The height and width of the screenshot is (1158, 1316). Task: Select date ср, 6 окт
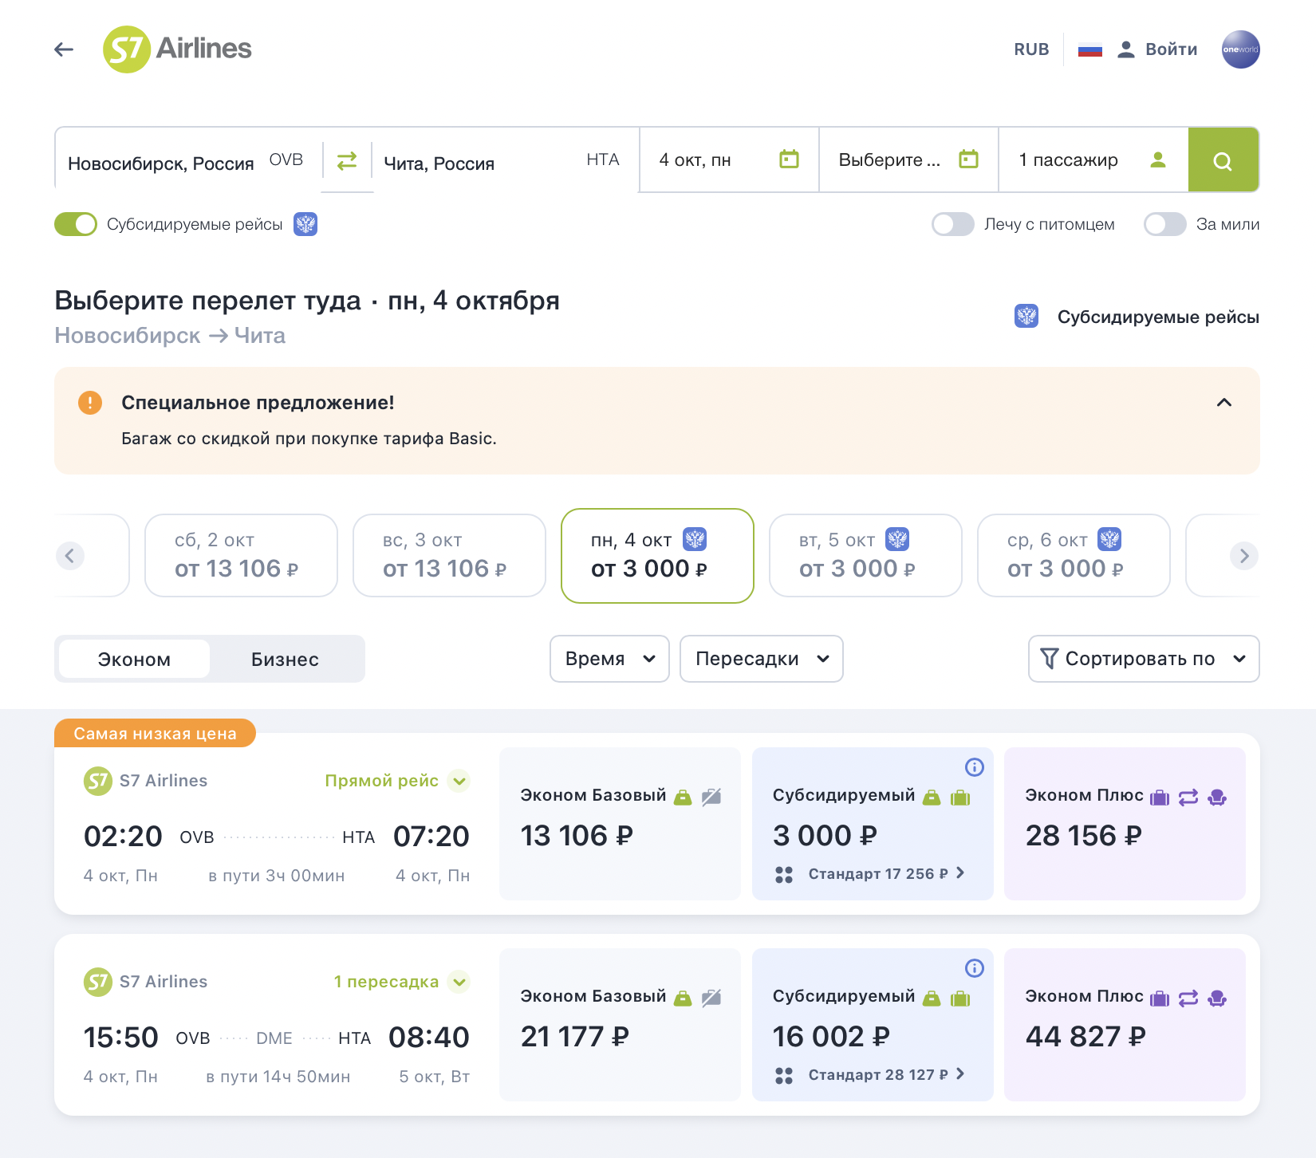[x=1074, y=555]
